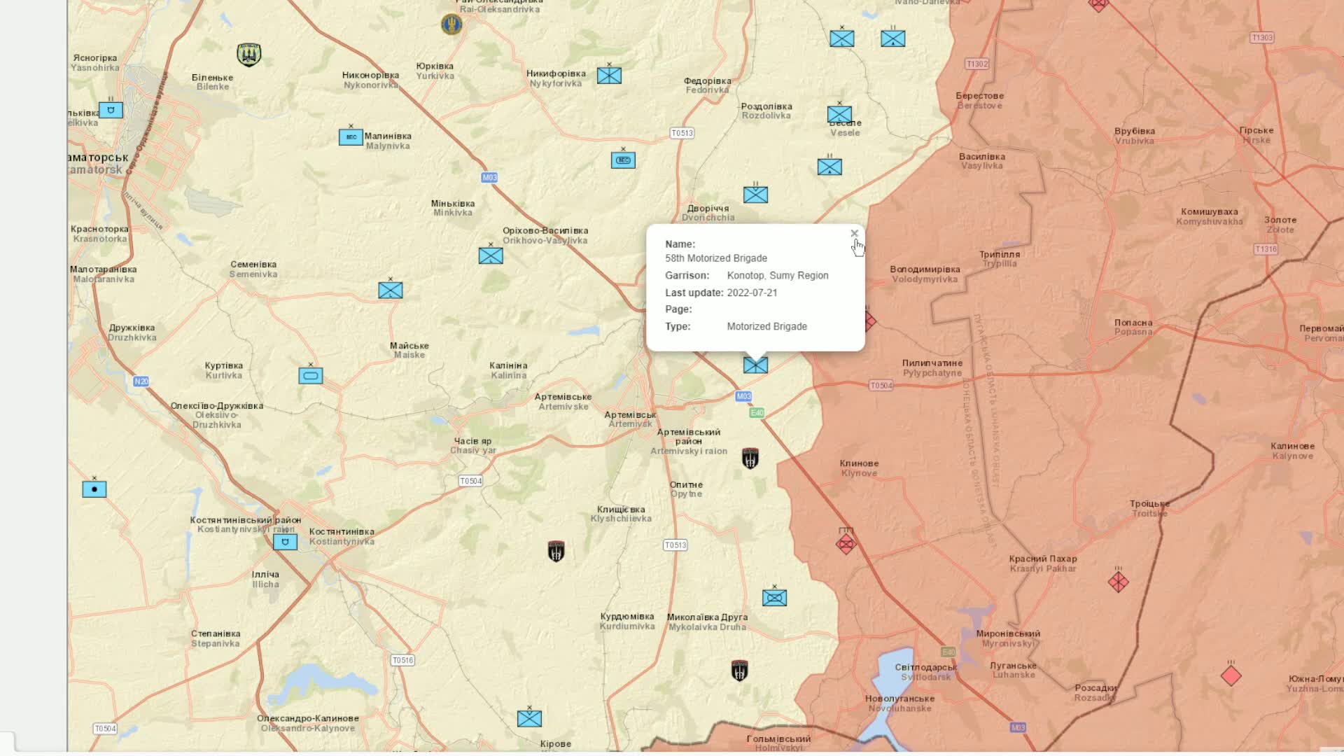Select the Klynove village label
1344x756 pixels.
859,468
